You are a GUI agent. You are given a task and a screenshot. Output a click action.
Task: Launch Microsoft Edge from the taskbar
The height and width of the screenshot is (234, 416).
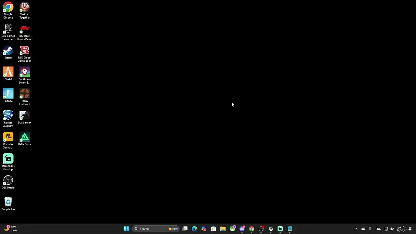[x=194, y=229]
